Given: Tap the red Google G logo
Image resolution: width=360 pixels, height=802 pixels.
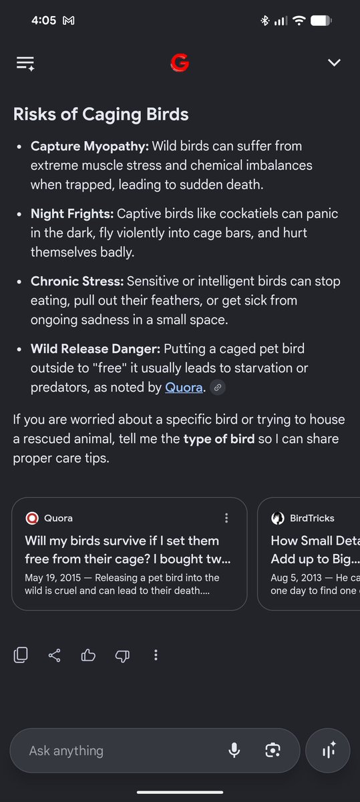Looking at the screenshot, I should [180, 63].
